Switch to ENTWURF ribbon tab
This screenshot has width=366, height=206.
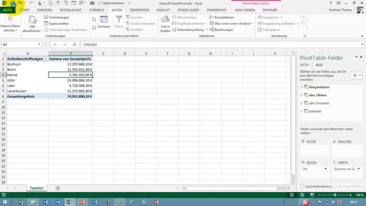pos(270,10)
